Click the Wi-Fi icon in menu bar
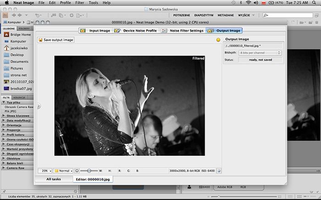Viewport: 321px width, 200px height. [x=249, y=3]
